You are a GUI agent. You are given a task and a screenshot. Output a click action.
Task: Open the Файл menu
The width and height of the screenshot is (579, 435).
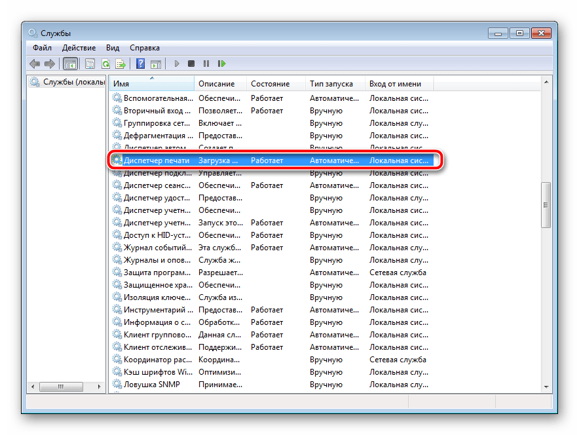tap(42, 48)
